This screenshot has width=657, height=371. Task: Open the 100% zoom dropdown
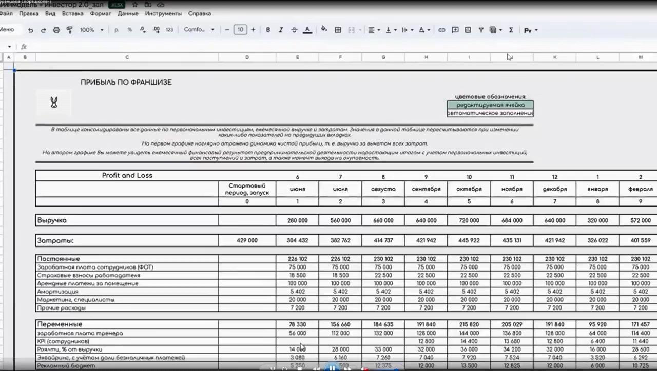coord(91,30)
